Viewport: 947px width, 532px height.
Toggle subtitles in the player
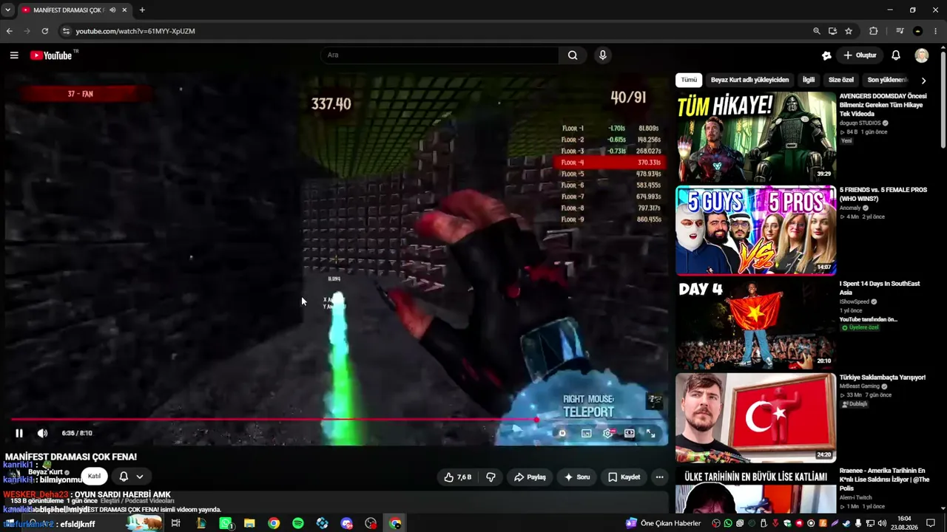(586, 434)
